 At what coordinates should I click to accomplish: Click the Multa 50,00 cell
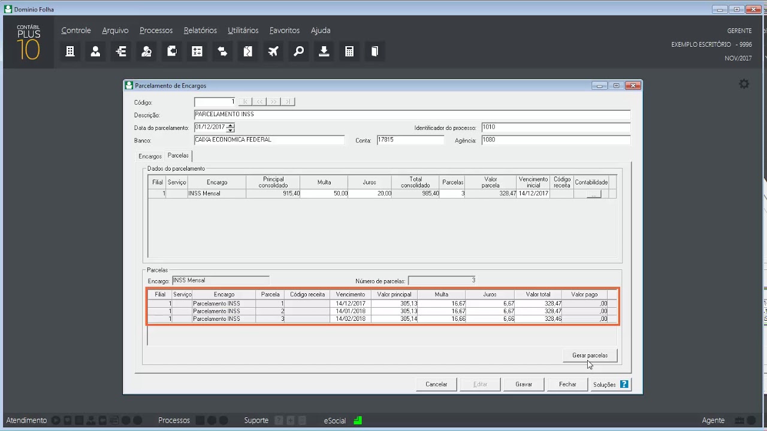click(324, 194)
